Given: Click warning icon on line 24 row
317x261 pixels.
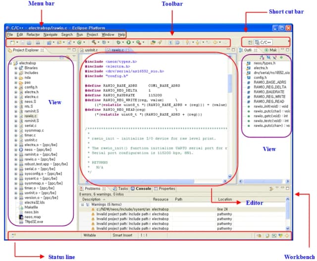Looking at the screenshot, I should [x=93, y=209].
